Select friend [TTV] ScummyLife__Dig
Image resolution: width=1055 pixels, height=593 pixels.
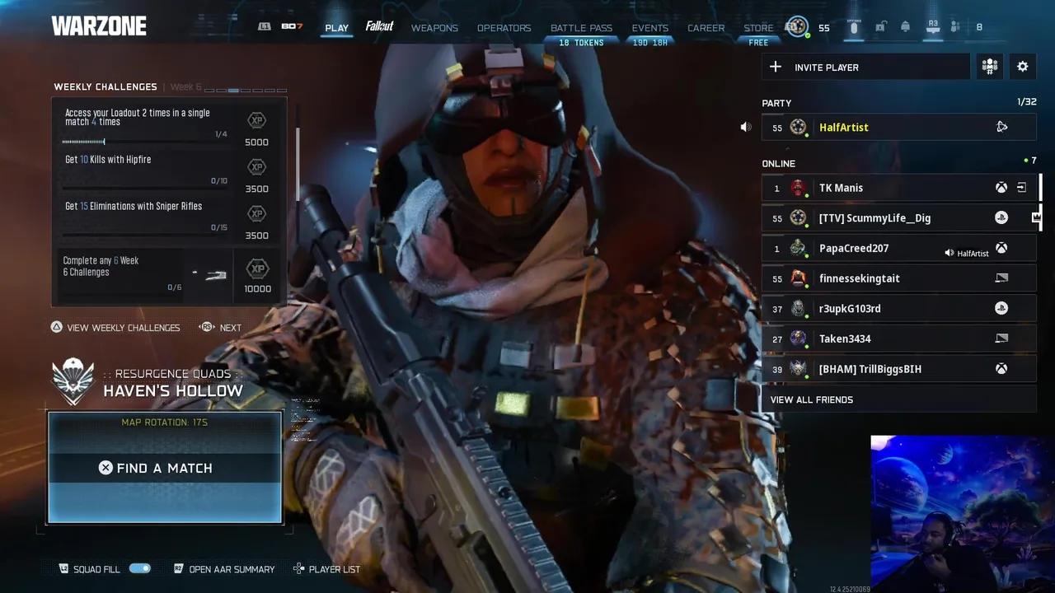[898, 217]
